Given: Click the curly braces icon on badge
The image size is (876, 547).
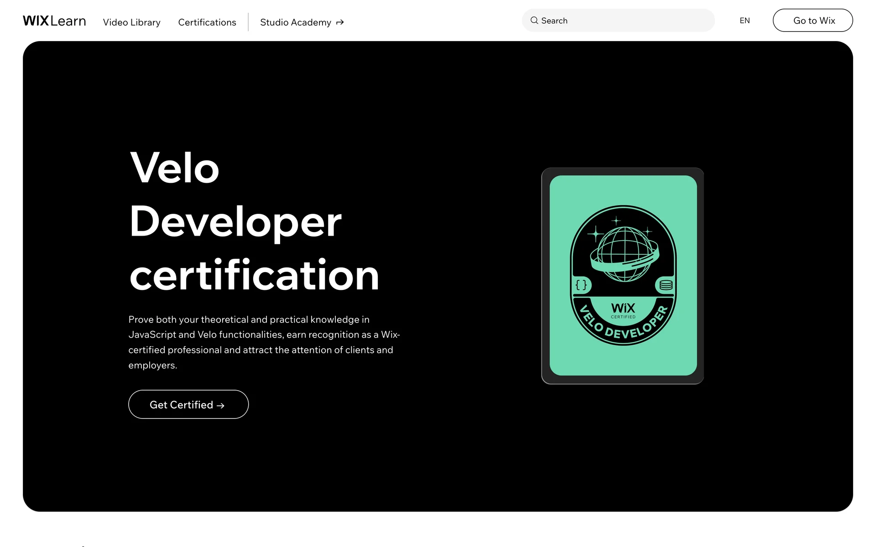Looking at the screenshot, I should [581, 285].
